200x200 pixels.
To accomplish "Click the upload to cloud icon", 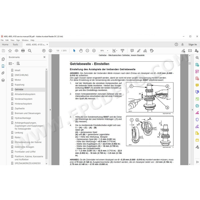I will click(17, 51).
